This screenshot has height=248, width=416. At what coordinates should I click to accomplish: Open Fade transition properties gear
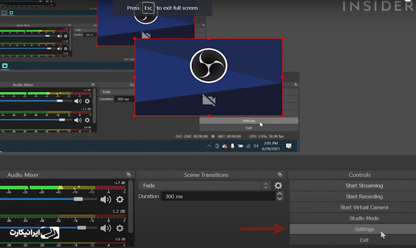coord(278,186)
